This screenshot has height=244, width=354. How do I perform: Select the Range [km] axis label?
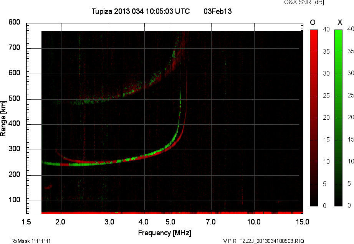tap(3, 118)
